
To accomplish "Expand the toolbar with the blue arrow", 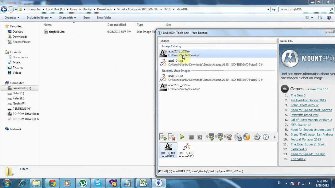I will [x=275, y=137].
